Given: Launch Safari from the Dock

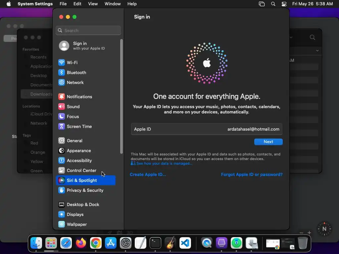Looking at the screenshot, I should (66, 243).
